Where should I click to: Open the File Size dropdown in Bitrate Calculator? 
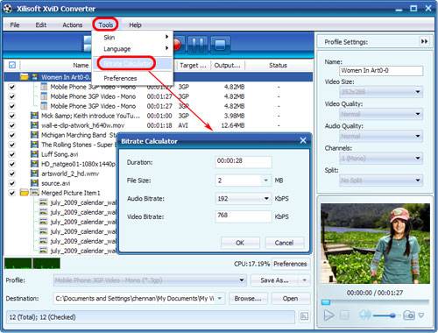point(265,181)
